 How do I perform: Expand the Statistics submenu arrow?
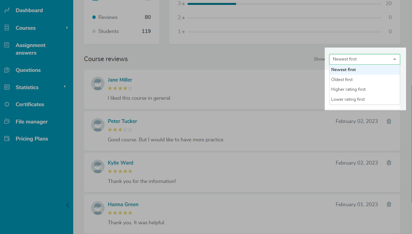(x=65, y=86)
